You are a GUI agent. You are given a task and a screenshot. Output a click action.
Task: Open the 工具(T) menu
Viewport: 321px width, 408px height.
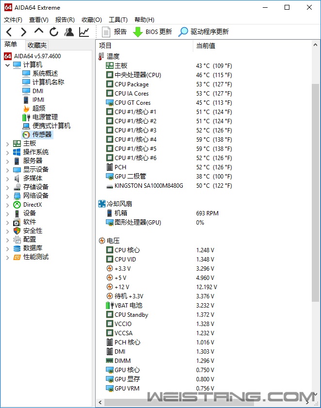coord(118,20)
